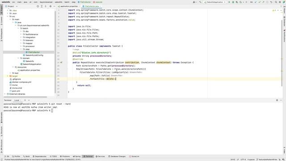286x161 pixels.
Task: Expand External Libraries node
Action: pos(5,94)
